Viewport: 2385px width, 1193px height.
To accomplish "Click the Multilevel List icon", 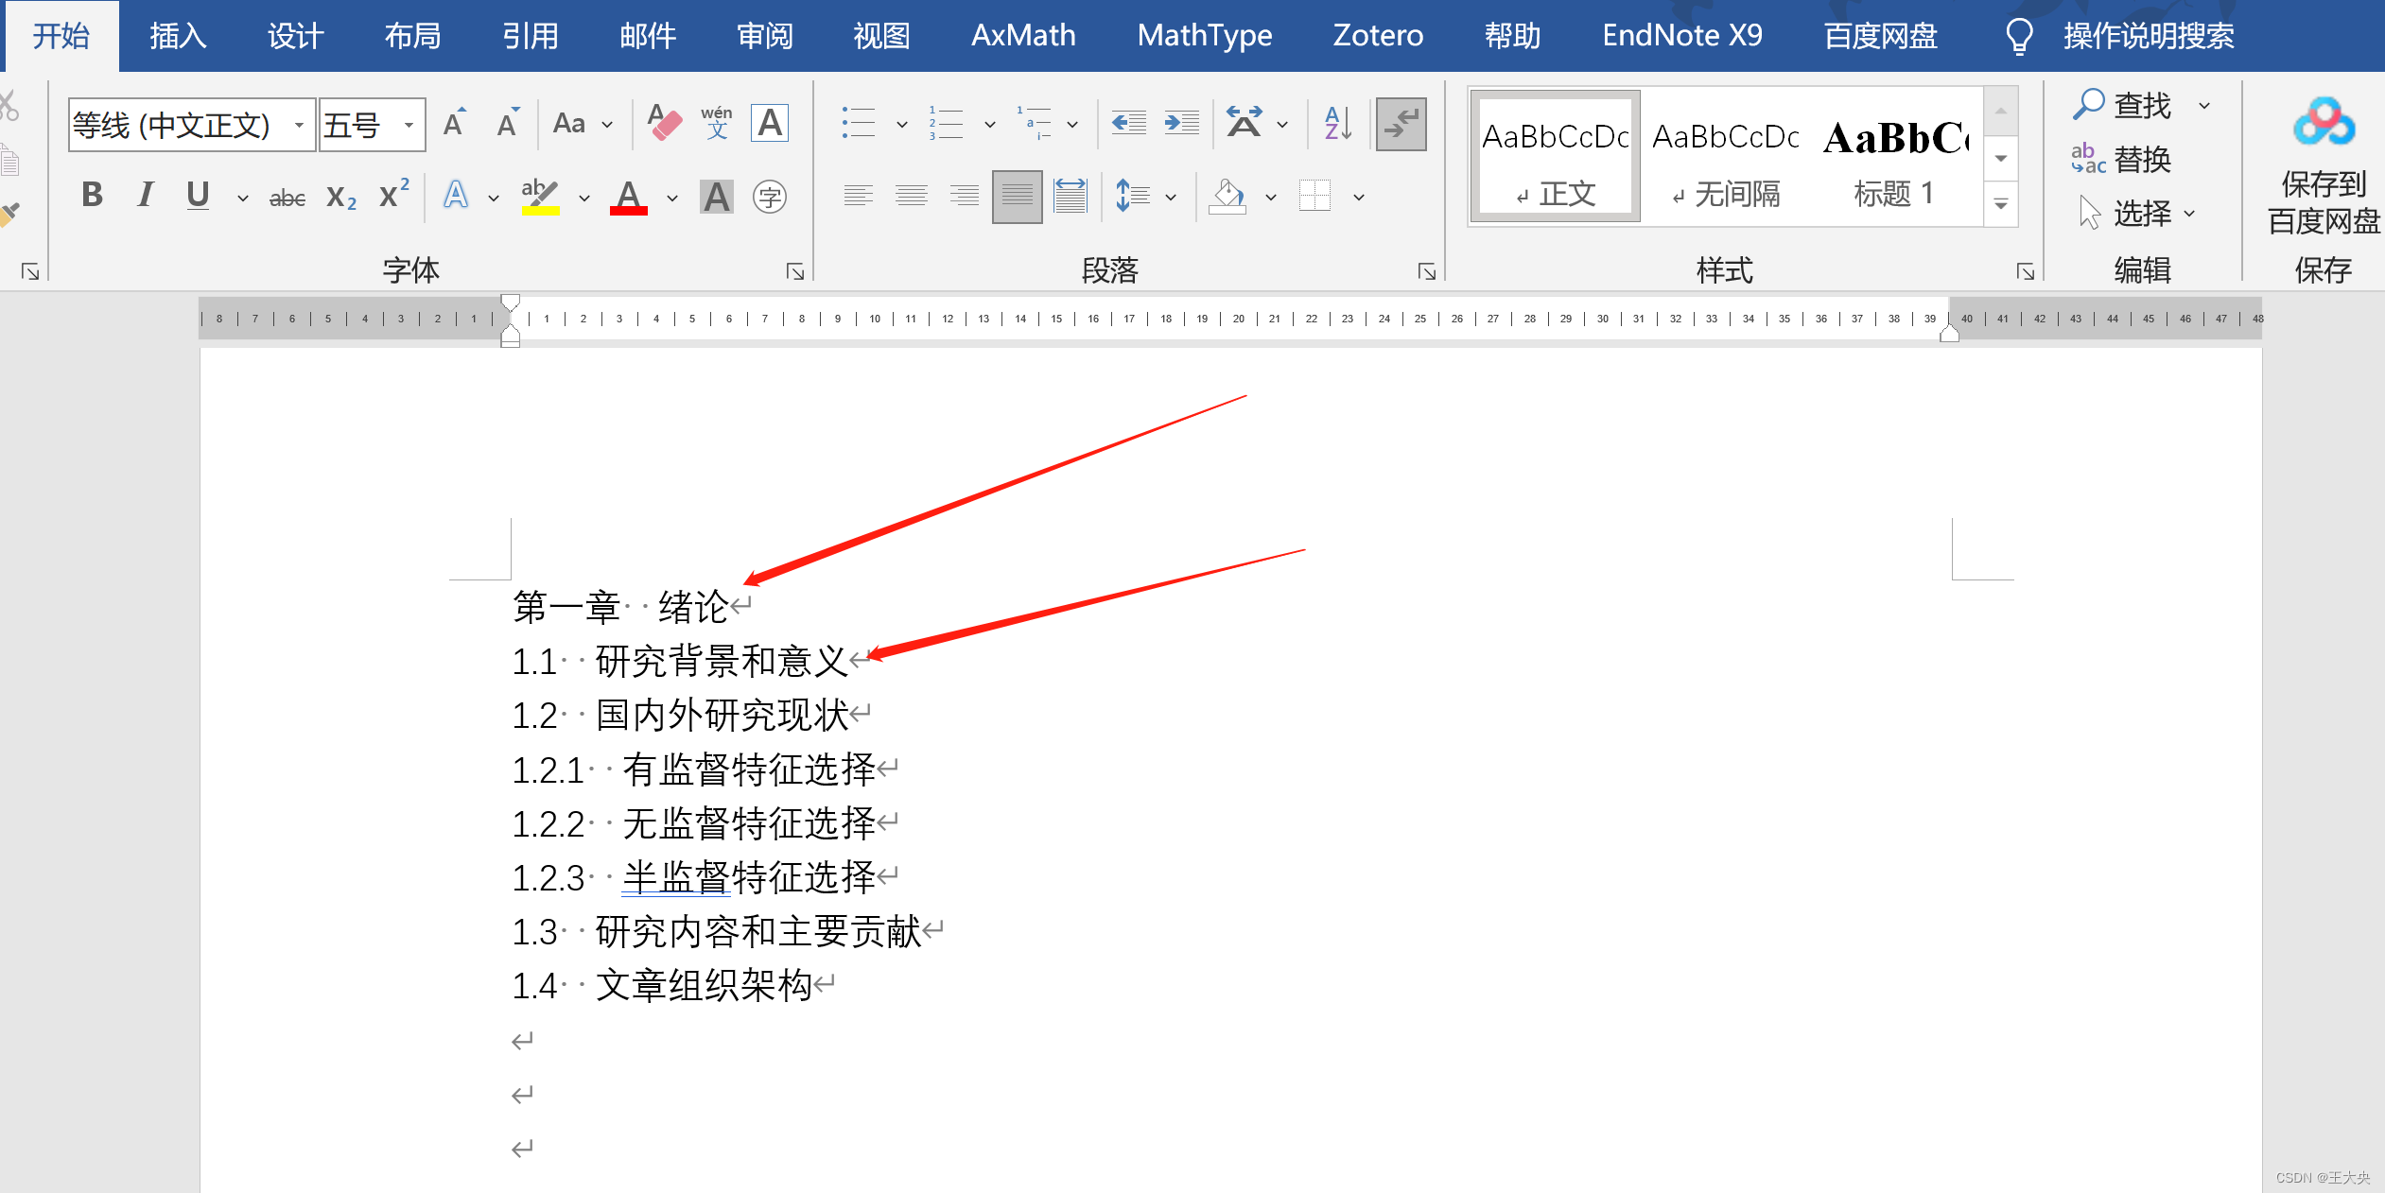I will [x=1033, y=123].
